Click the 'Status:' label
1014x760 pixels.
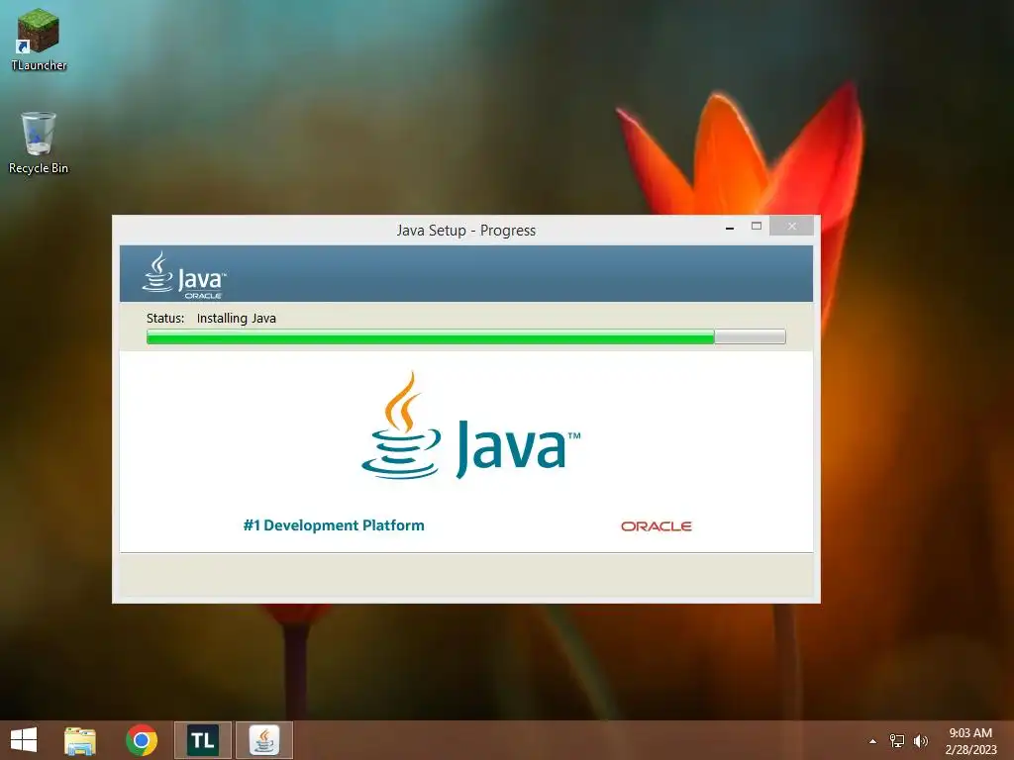[165, 318]
